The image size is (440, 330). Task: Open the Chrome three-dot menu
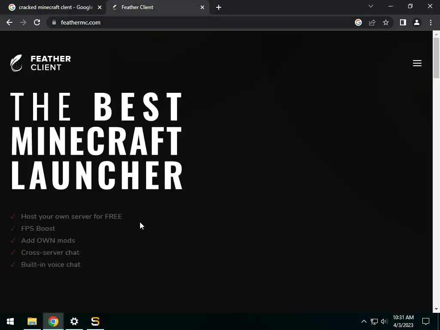(431, 22)
